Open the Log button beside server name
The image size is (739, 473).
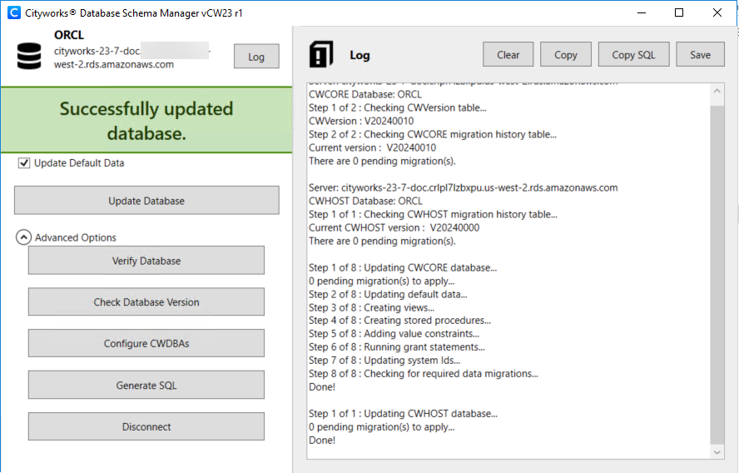point(256,57)
